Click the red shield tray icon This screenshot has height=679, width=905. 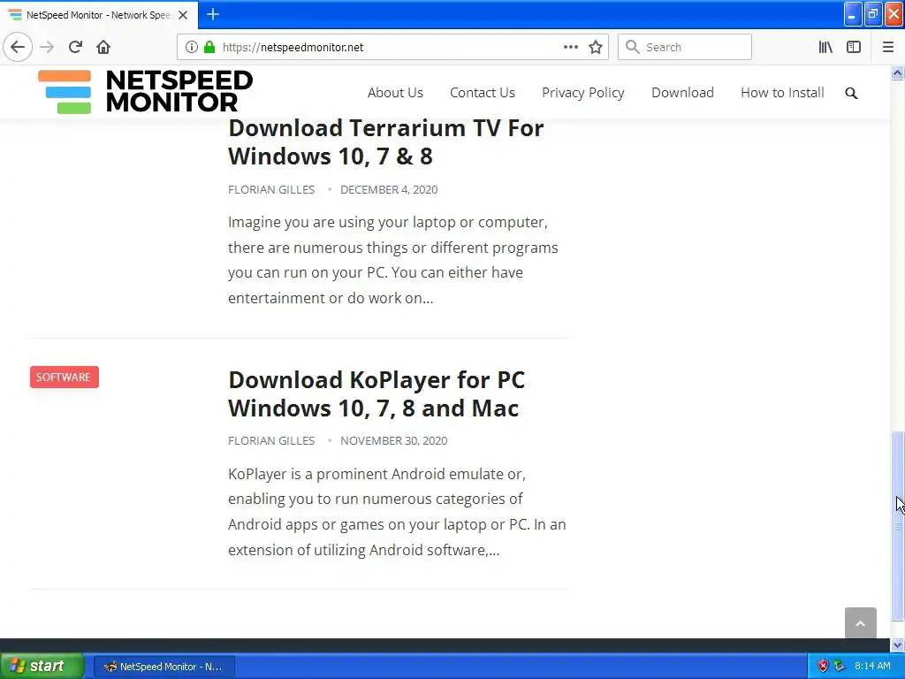coord(823,666)
